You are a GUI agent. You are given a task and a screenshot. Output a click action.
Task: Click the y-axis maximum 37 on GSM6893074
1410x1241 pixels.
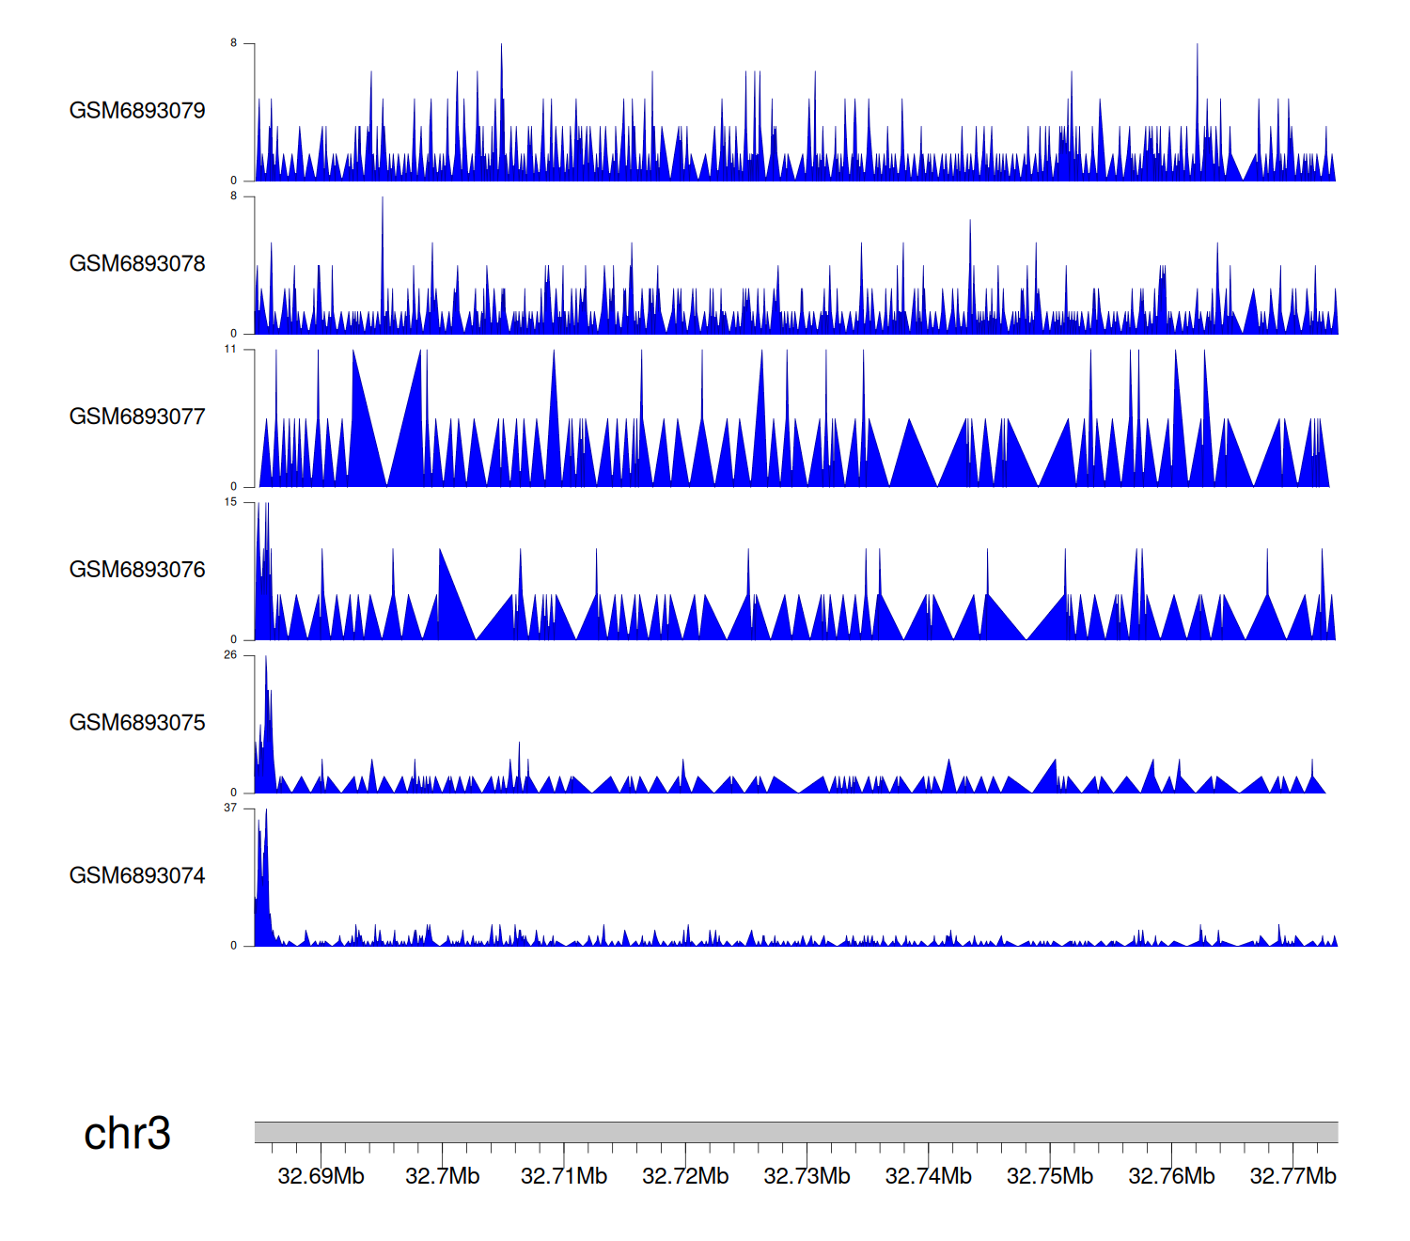point(230,809)
